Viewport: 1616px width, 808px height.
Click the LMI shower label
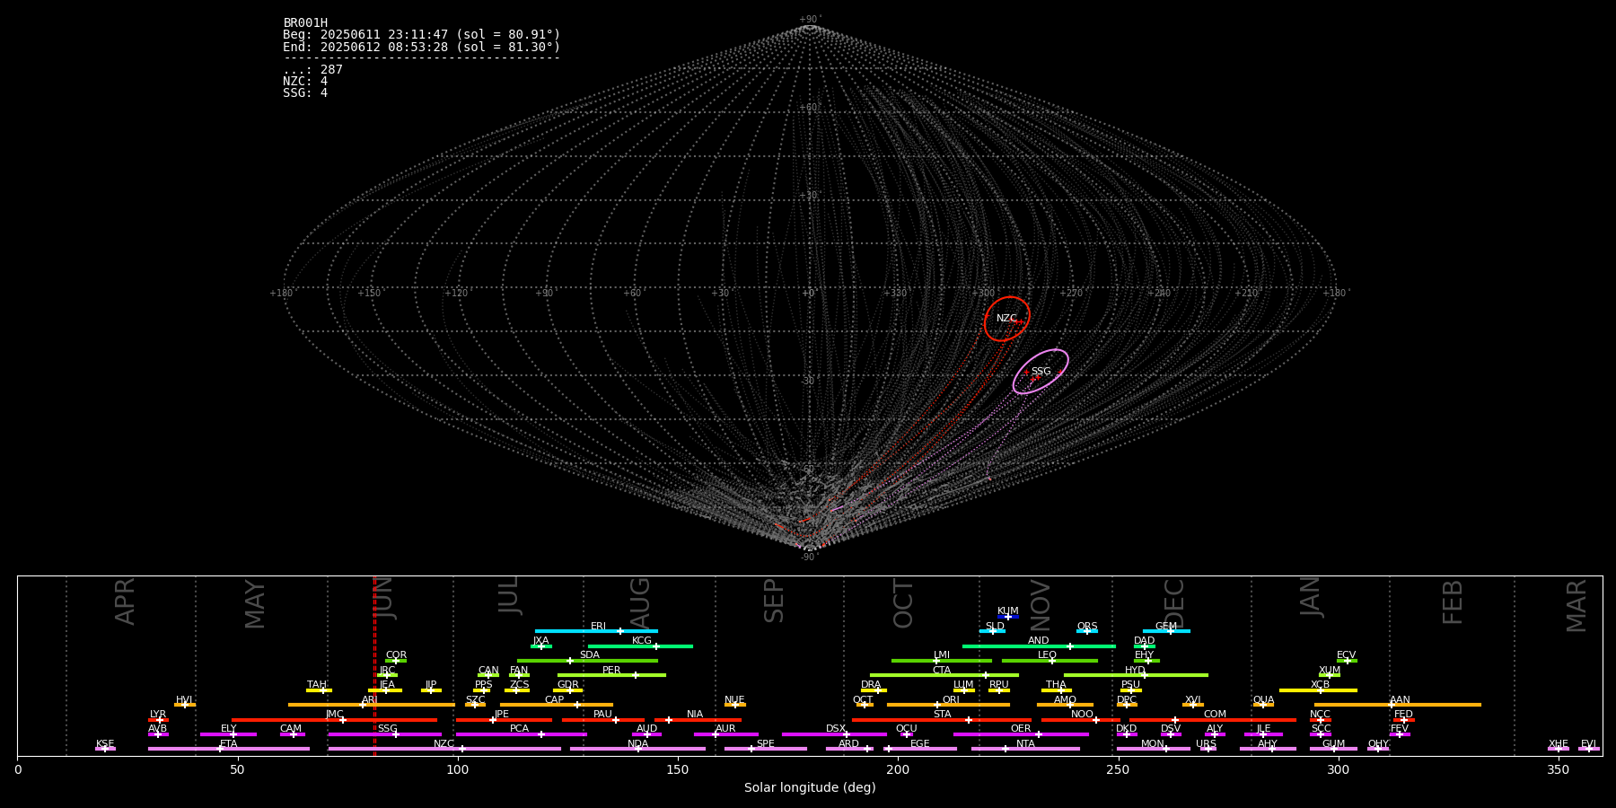(x=941, y=655)
